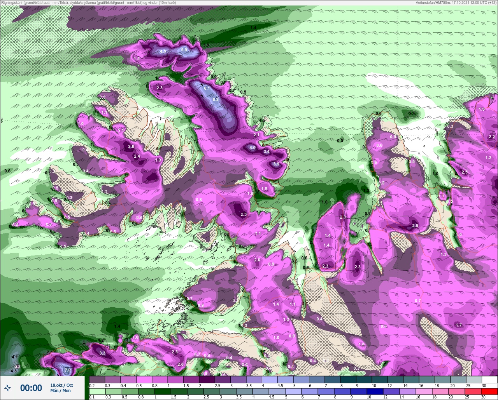The image size is (498, 400).
Task: Click the 3.9 precipitation value on the map
Action: coord(276,164)
